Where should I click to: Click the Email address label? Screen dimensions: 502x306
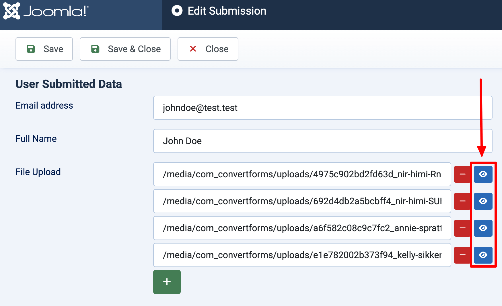coord(44,105)
